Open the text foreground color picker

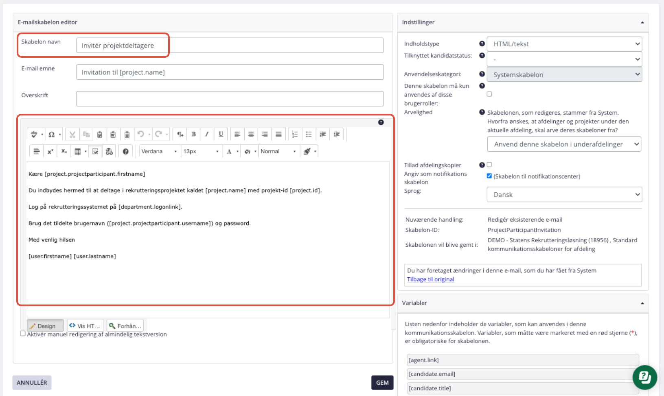(230, 151)
